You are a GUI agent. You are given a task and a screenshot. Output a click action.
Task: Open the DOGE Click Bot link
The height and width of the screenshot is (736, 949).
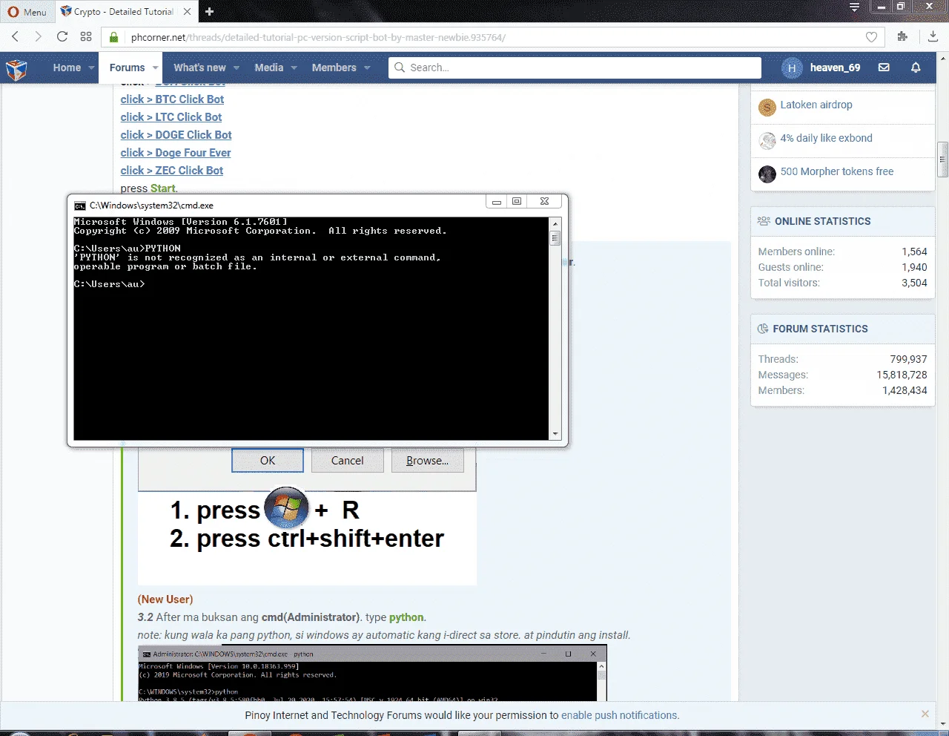[176, 135]
